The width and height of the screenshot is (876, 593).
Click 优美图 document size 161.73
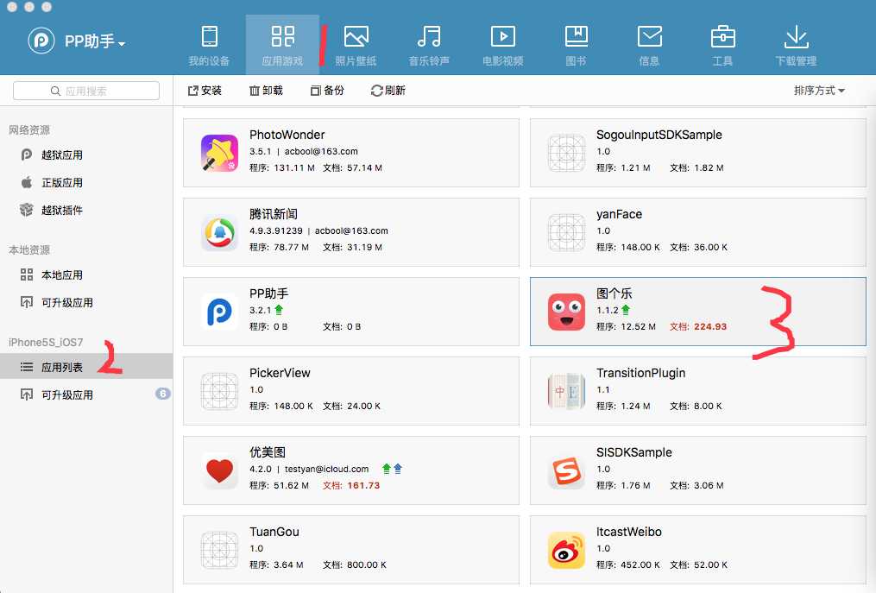[x=351, y=485]
